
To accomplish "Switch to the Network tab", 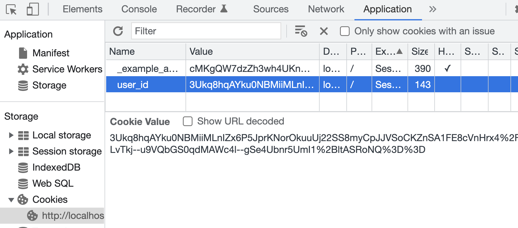I will coord(326,9).
